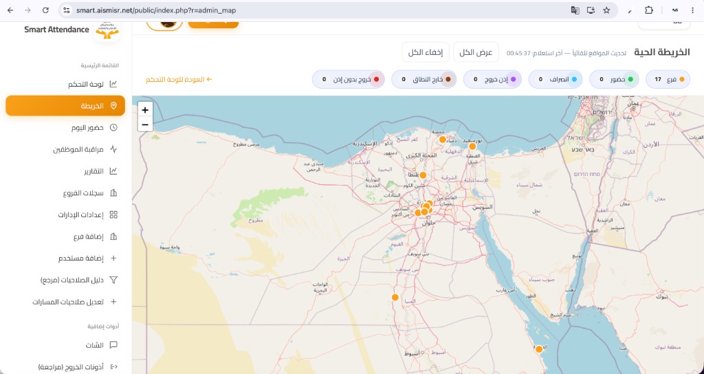Click the browser forward arrow
The height and width of the screenshot is (374, 704).
27,10
